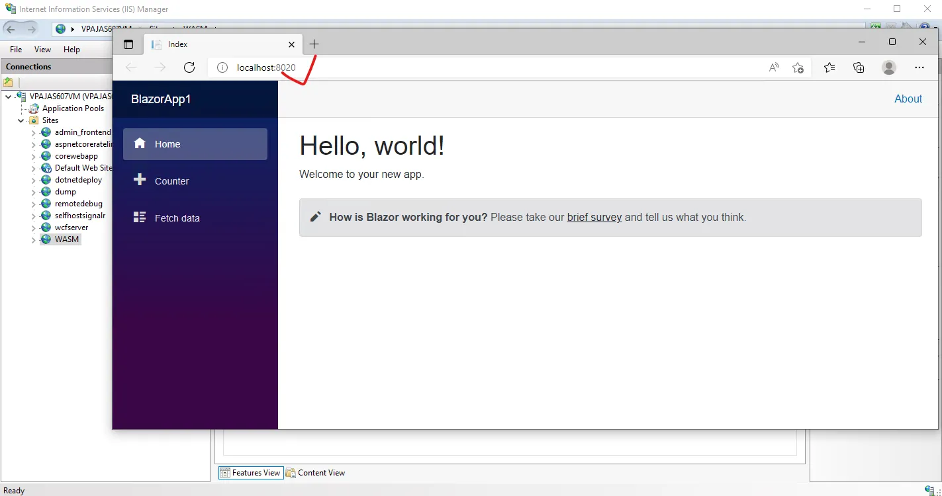Click the IIS Manager address bar globe icon

61,29
